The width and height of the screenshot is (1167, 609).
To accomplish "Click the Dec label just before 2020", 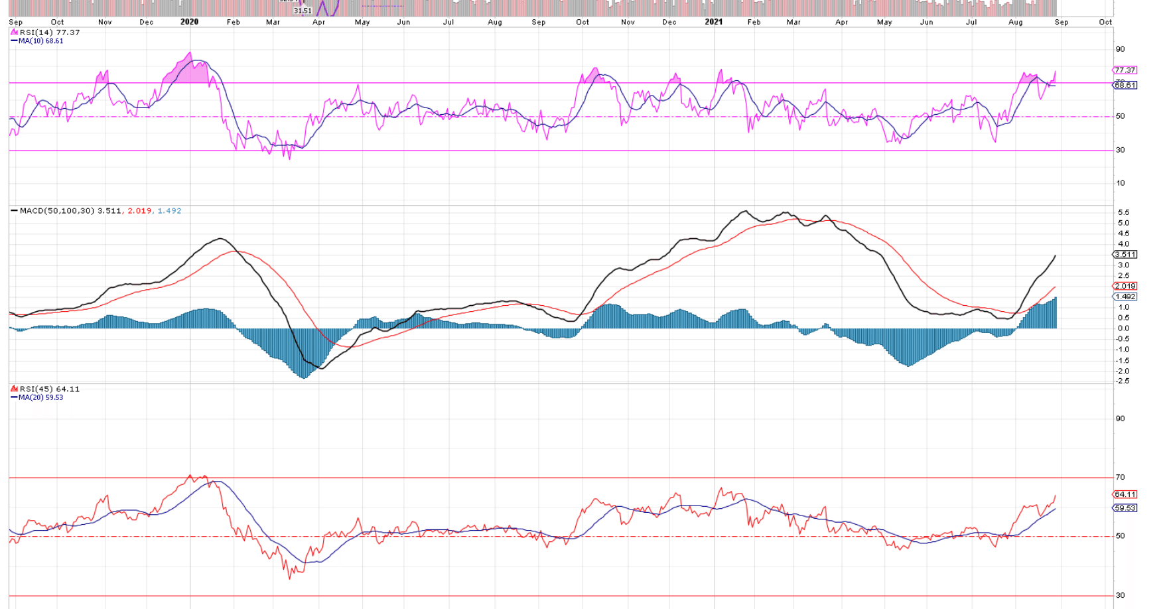I will click(147, 22).
